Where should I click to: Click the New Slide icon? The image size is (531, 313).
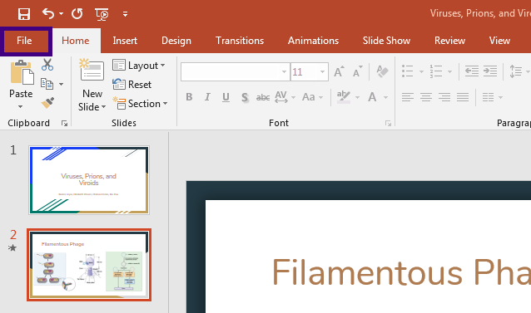(x=92, y=70)
